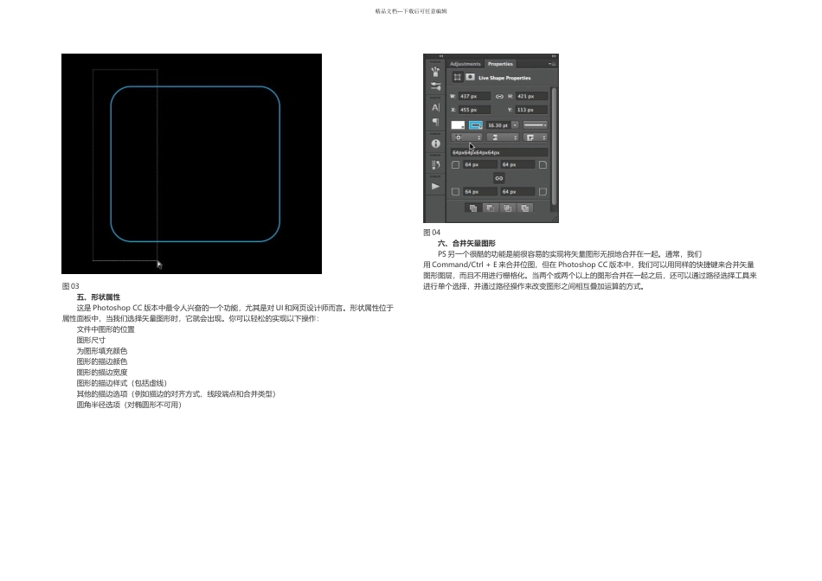This screenshot has height=581, width=822.
Task: Click the top-left corner radius icon
Action: (x=455, y=164)
